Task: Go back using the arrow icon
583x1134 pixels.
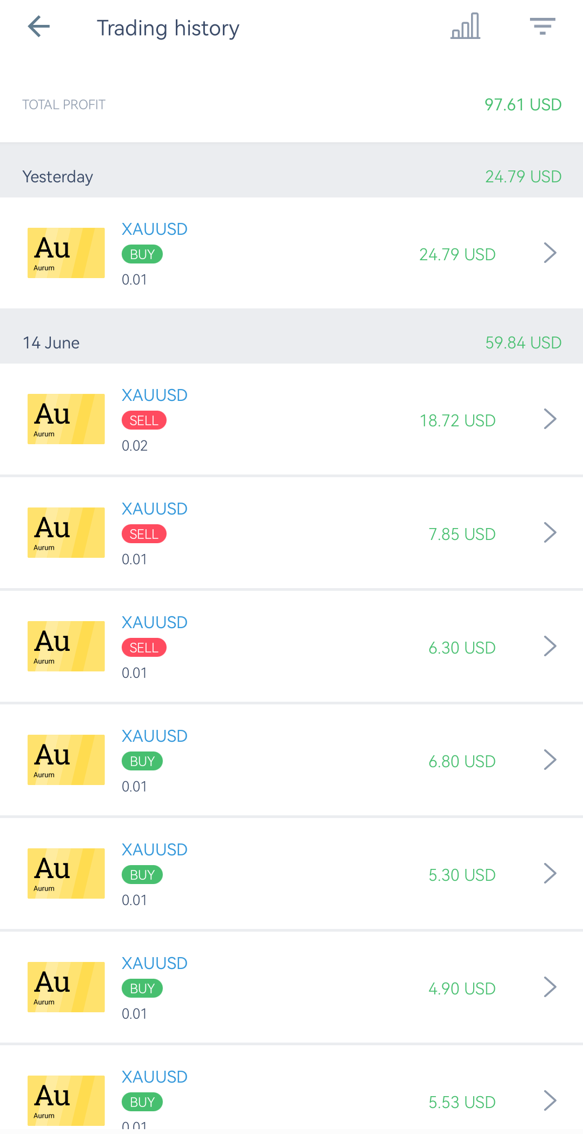Action: pos(39,27)
